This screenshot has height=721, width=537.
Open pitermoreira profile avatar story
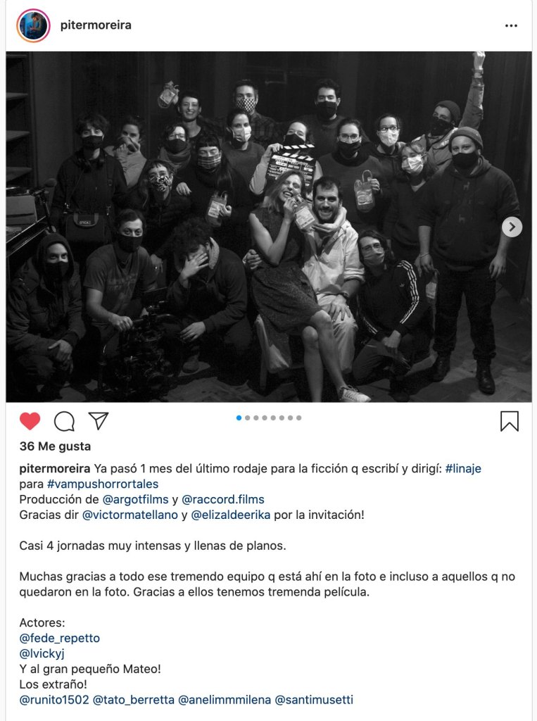point(33,26)
